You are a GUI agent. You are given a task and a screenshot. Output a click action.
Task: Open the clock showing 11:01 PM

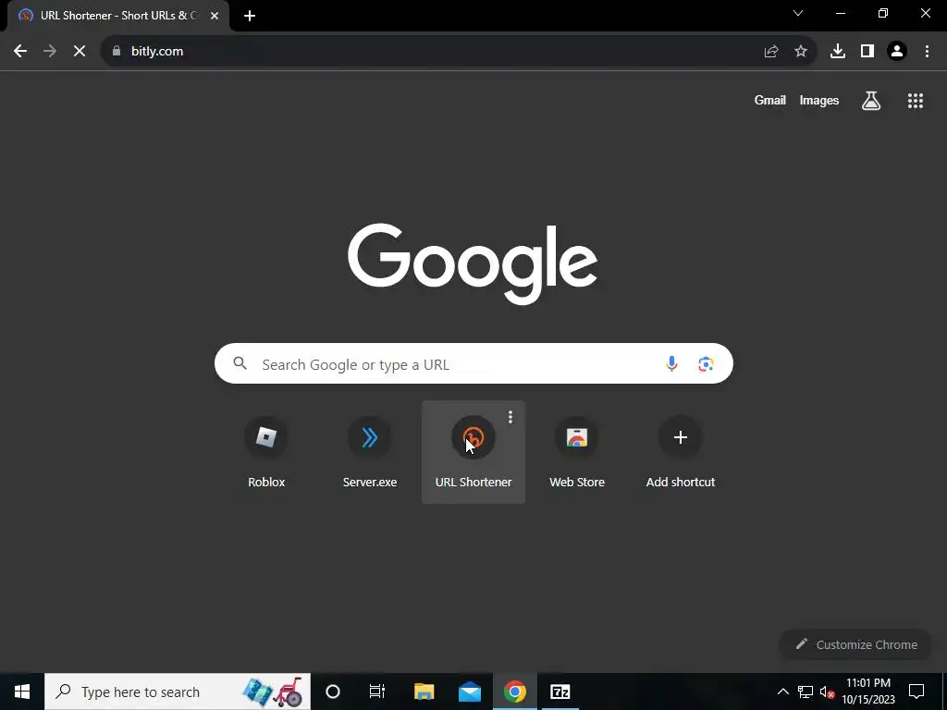tap(868, 692)
